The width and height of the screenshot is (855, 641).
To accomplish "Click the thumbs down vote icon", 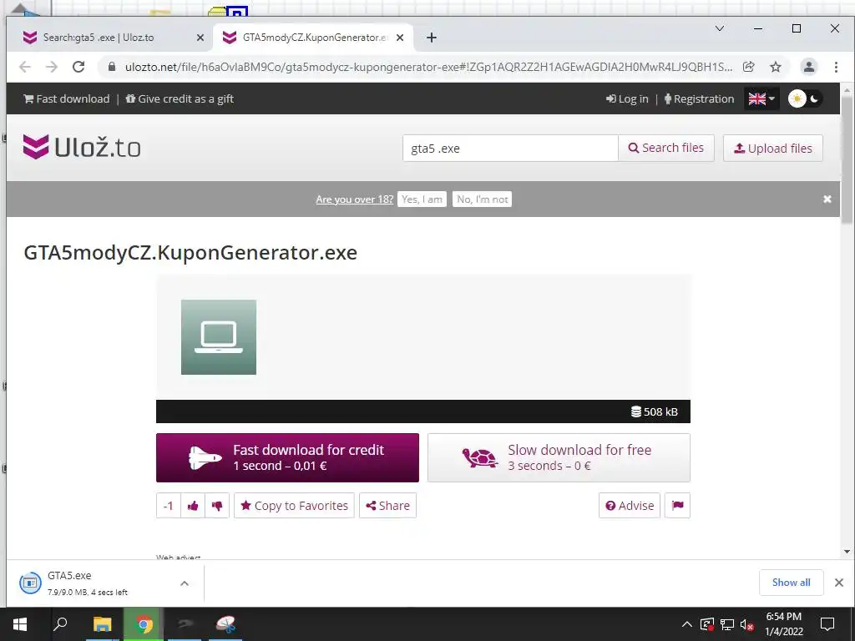I will coord(217,506).
